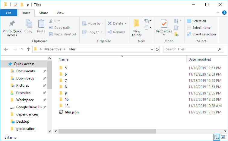The width and height of the screenshot is (228, 141).
Task: Switch to details view layout
Action: tap(217, 137)
